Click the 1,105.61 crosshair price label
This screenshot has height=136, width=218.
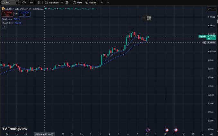pyautogui.click(x=211, y=42)
